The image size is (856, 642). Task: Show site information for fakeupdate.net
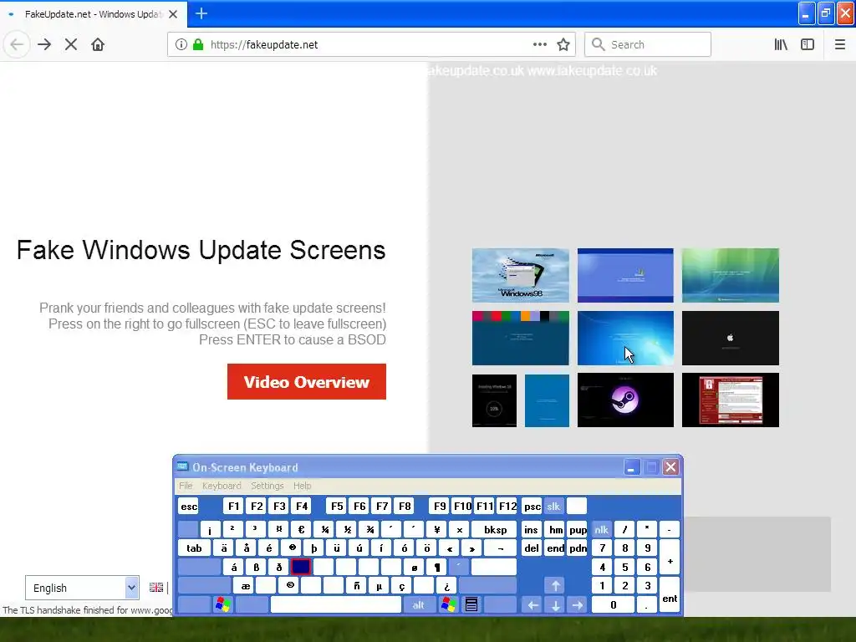181,45
